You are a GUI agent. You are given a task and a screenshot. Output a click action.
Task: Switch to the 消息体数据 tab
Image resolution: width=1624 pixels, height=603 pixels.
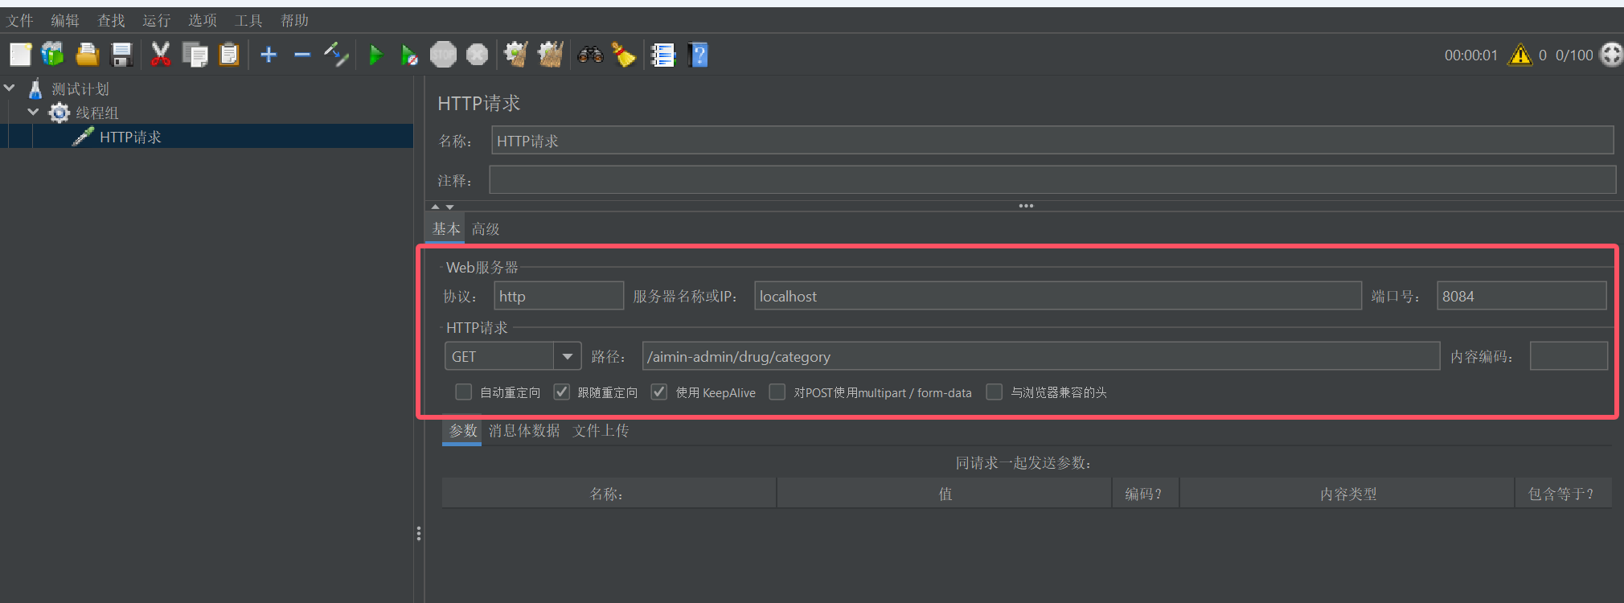pyautogui.click(x=524, y=431)
